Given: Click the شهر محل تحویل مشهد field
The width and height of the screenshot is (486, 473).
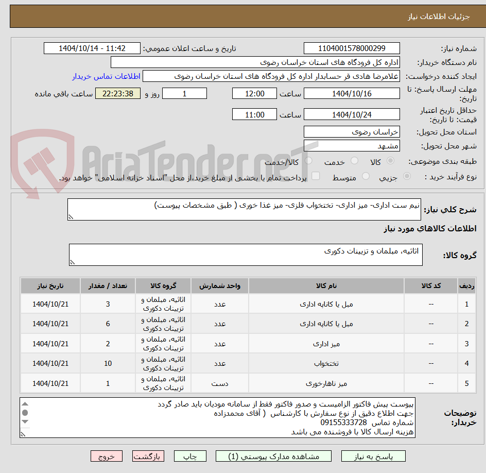Looking at the screenshot, I should tap(352, 146).
